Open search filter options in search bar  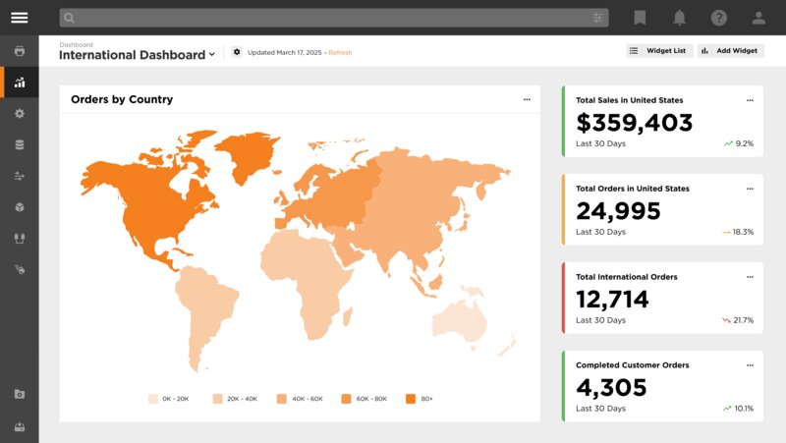[x=597, y=18]
